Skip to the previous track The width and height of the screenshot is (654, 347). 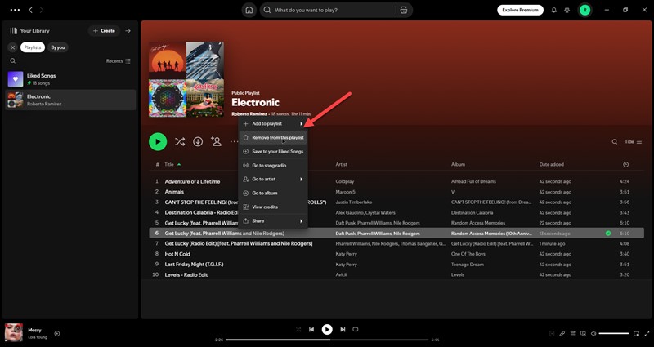pos(311,330)
